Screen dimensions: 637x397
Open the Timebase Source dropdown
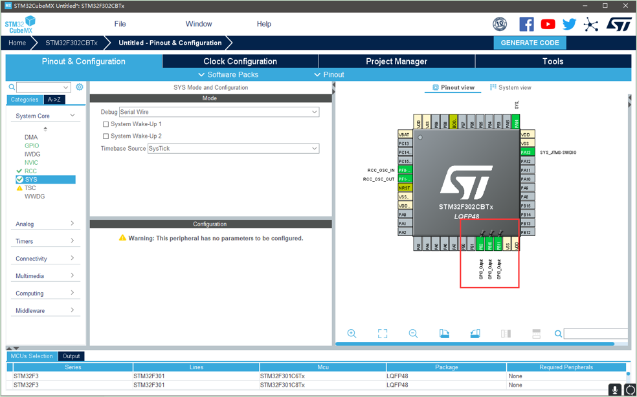tap(233, 149)
